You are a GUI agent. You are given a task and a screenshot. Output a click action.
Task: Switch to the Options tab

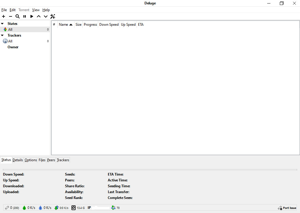click(30, 160)
